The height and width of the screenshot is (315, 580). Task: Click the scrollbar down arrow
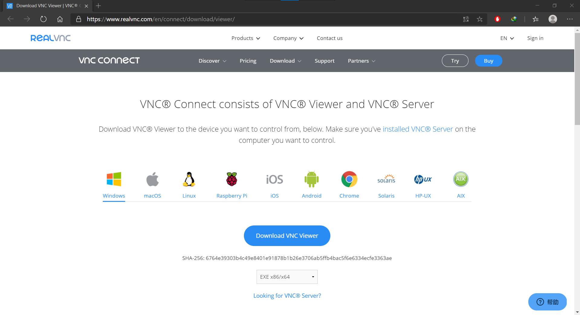577,312
